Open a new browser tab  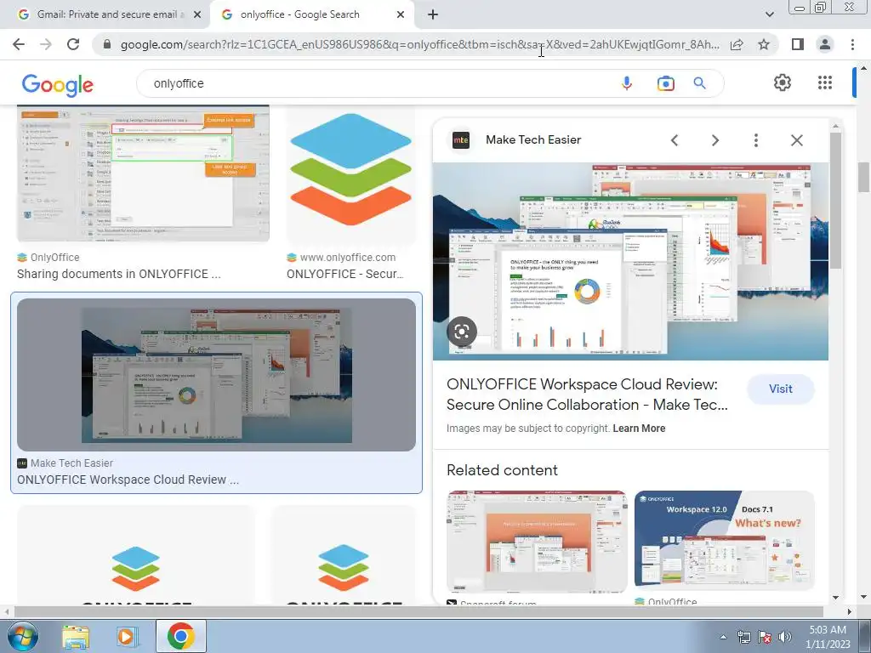433,15
